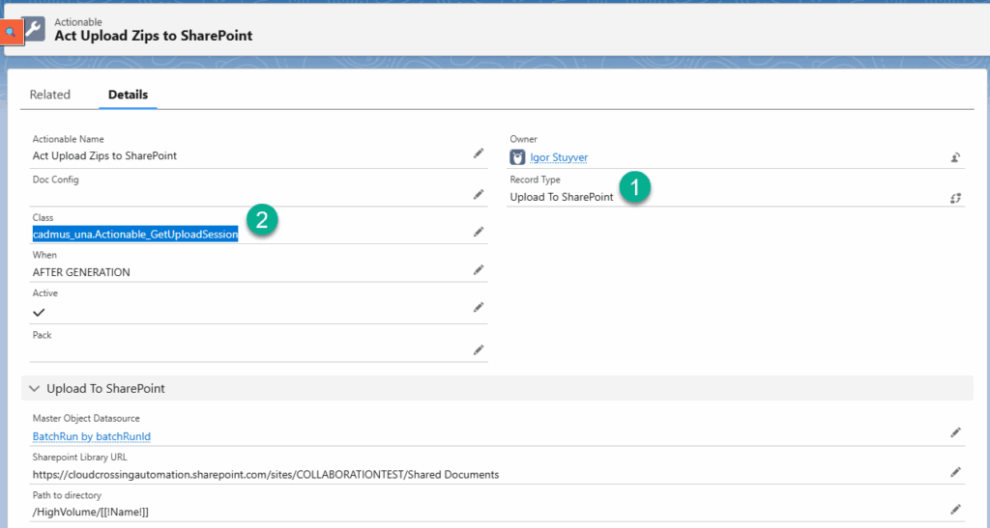
Task: Edit the Pack field pencil icon
Action: (x=478, y=349)
